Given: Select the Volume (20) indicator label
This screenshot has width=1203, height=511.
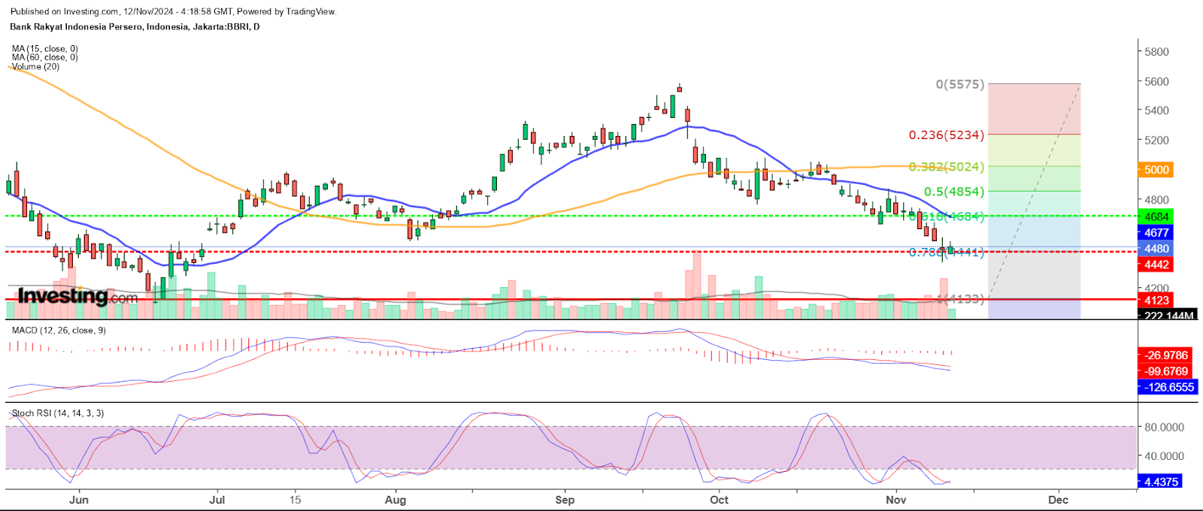Looking at the screenshot, I should 35,67.
